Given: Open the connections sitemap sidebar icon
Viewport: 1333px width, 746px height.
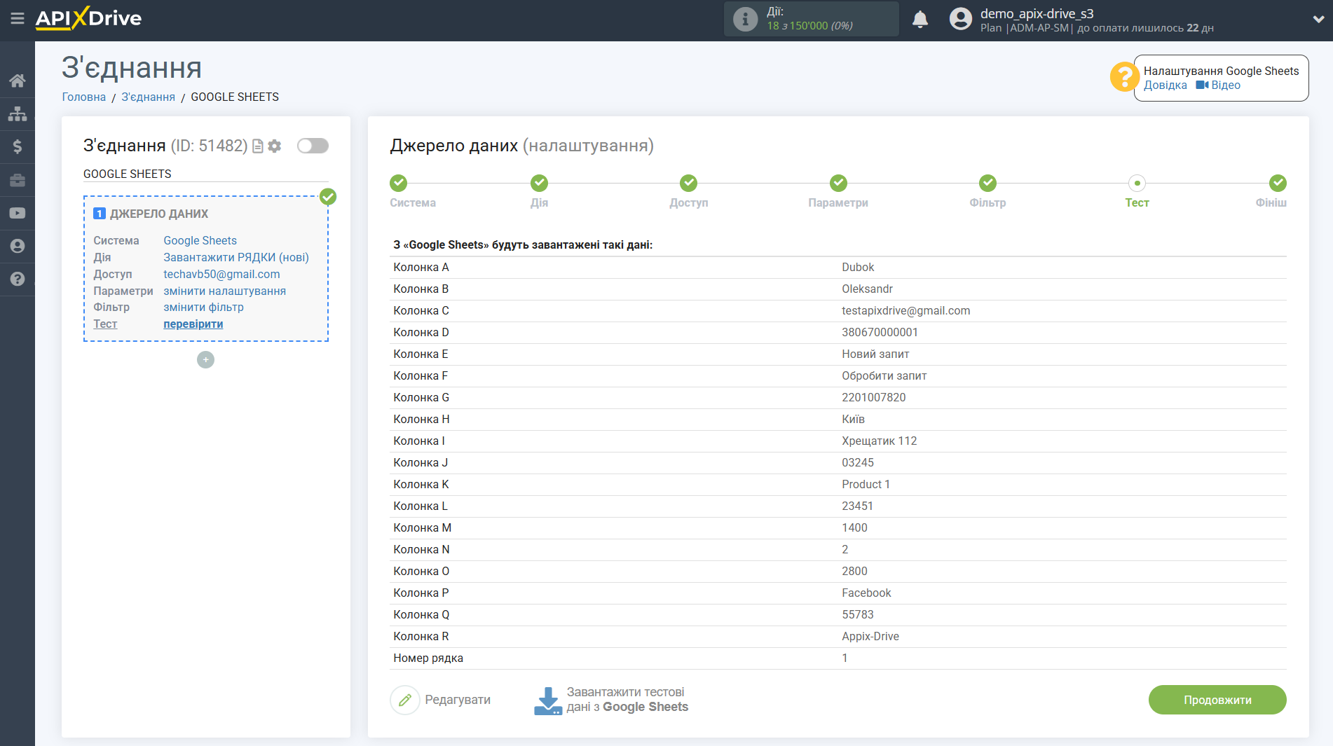Looking at the screenshot, I should pyautogui.click(x=18, y=113).
